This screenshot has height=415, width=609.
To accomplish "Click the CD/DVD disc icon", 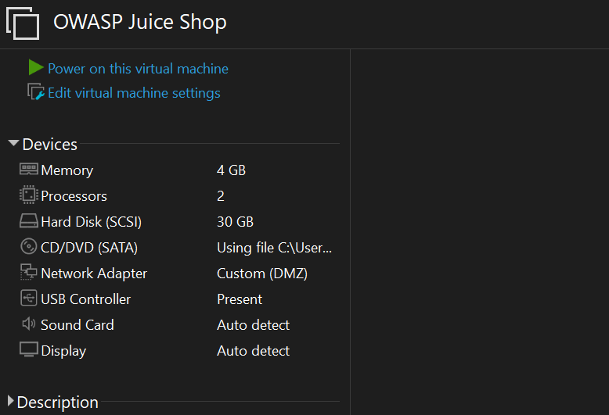I will (x=29, y=247).
